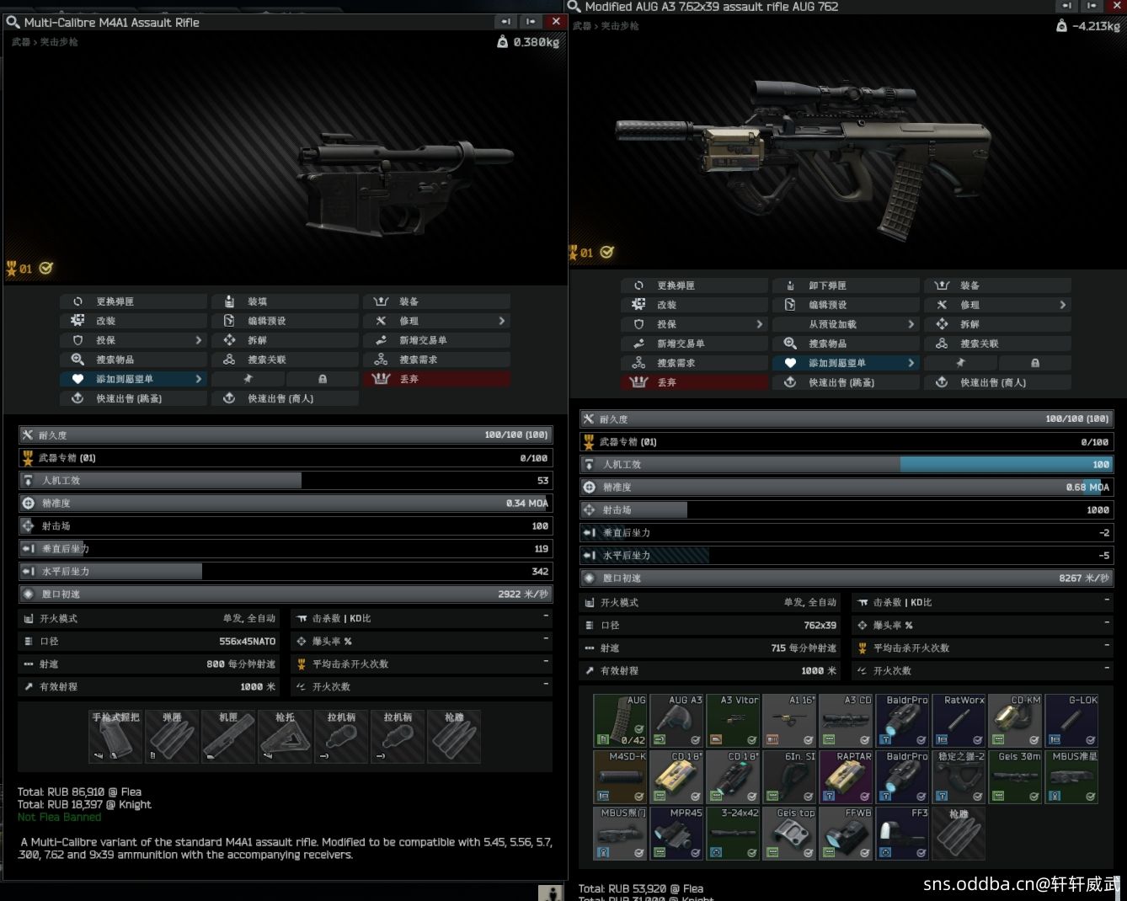Open the 枪托 stock slot on M4A1

pos(285,737)
